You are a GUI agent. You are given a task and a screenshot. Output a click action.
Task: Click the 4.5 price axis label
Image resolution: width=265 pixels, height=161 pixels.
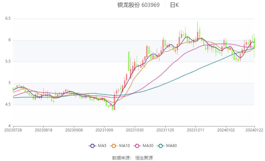[8, 104]
